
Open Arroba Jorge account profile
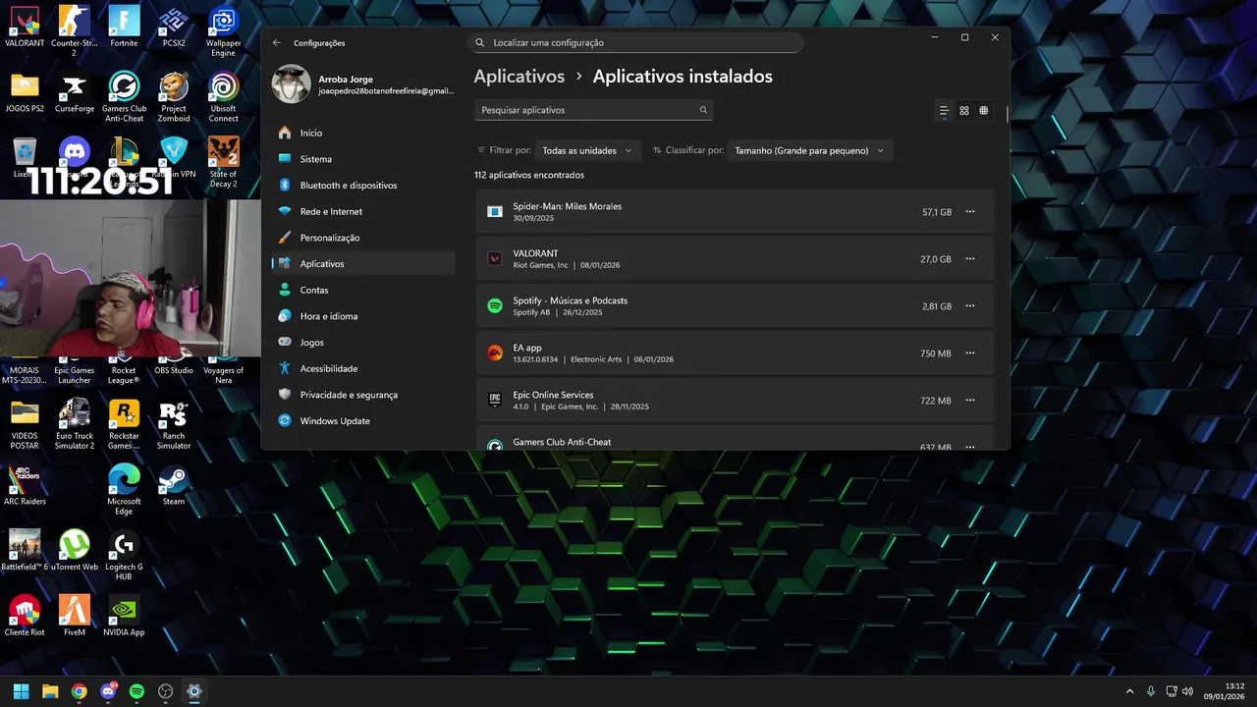(x=362, y=84)
